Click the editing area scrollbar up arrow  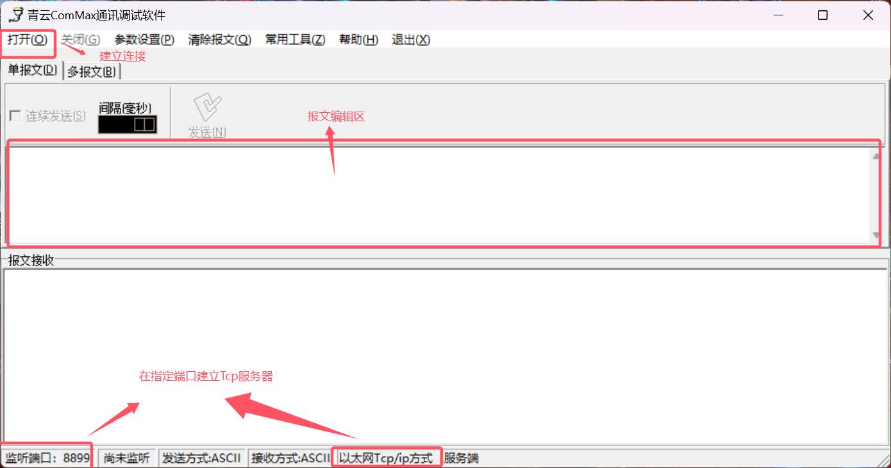point(876,155)
